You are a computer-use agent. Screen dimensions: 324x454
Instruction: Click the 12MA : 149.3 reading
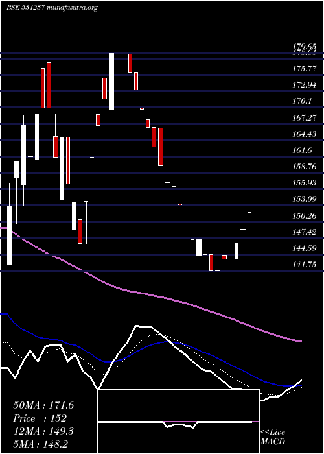pyautogui.click(x=43, y=431)
